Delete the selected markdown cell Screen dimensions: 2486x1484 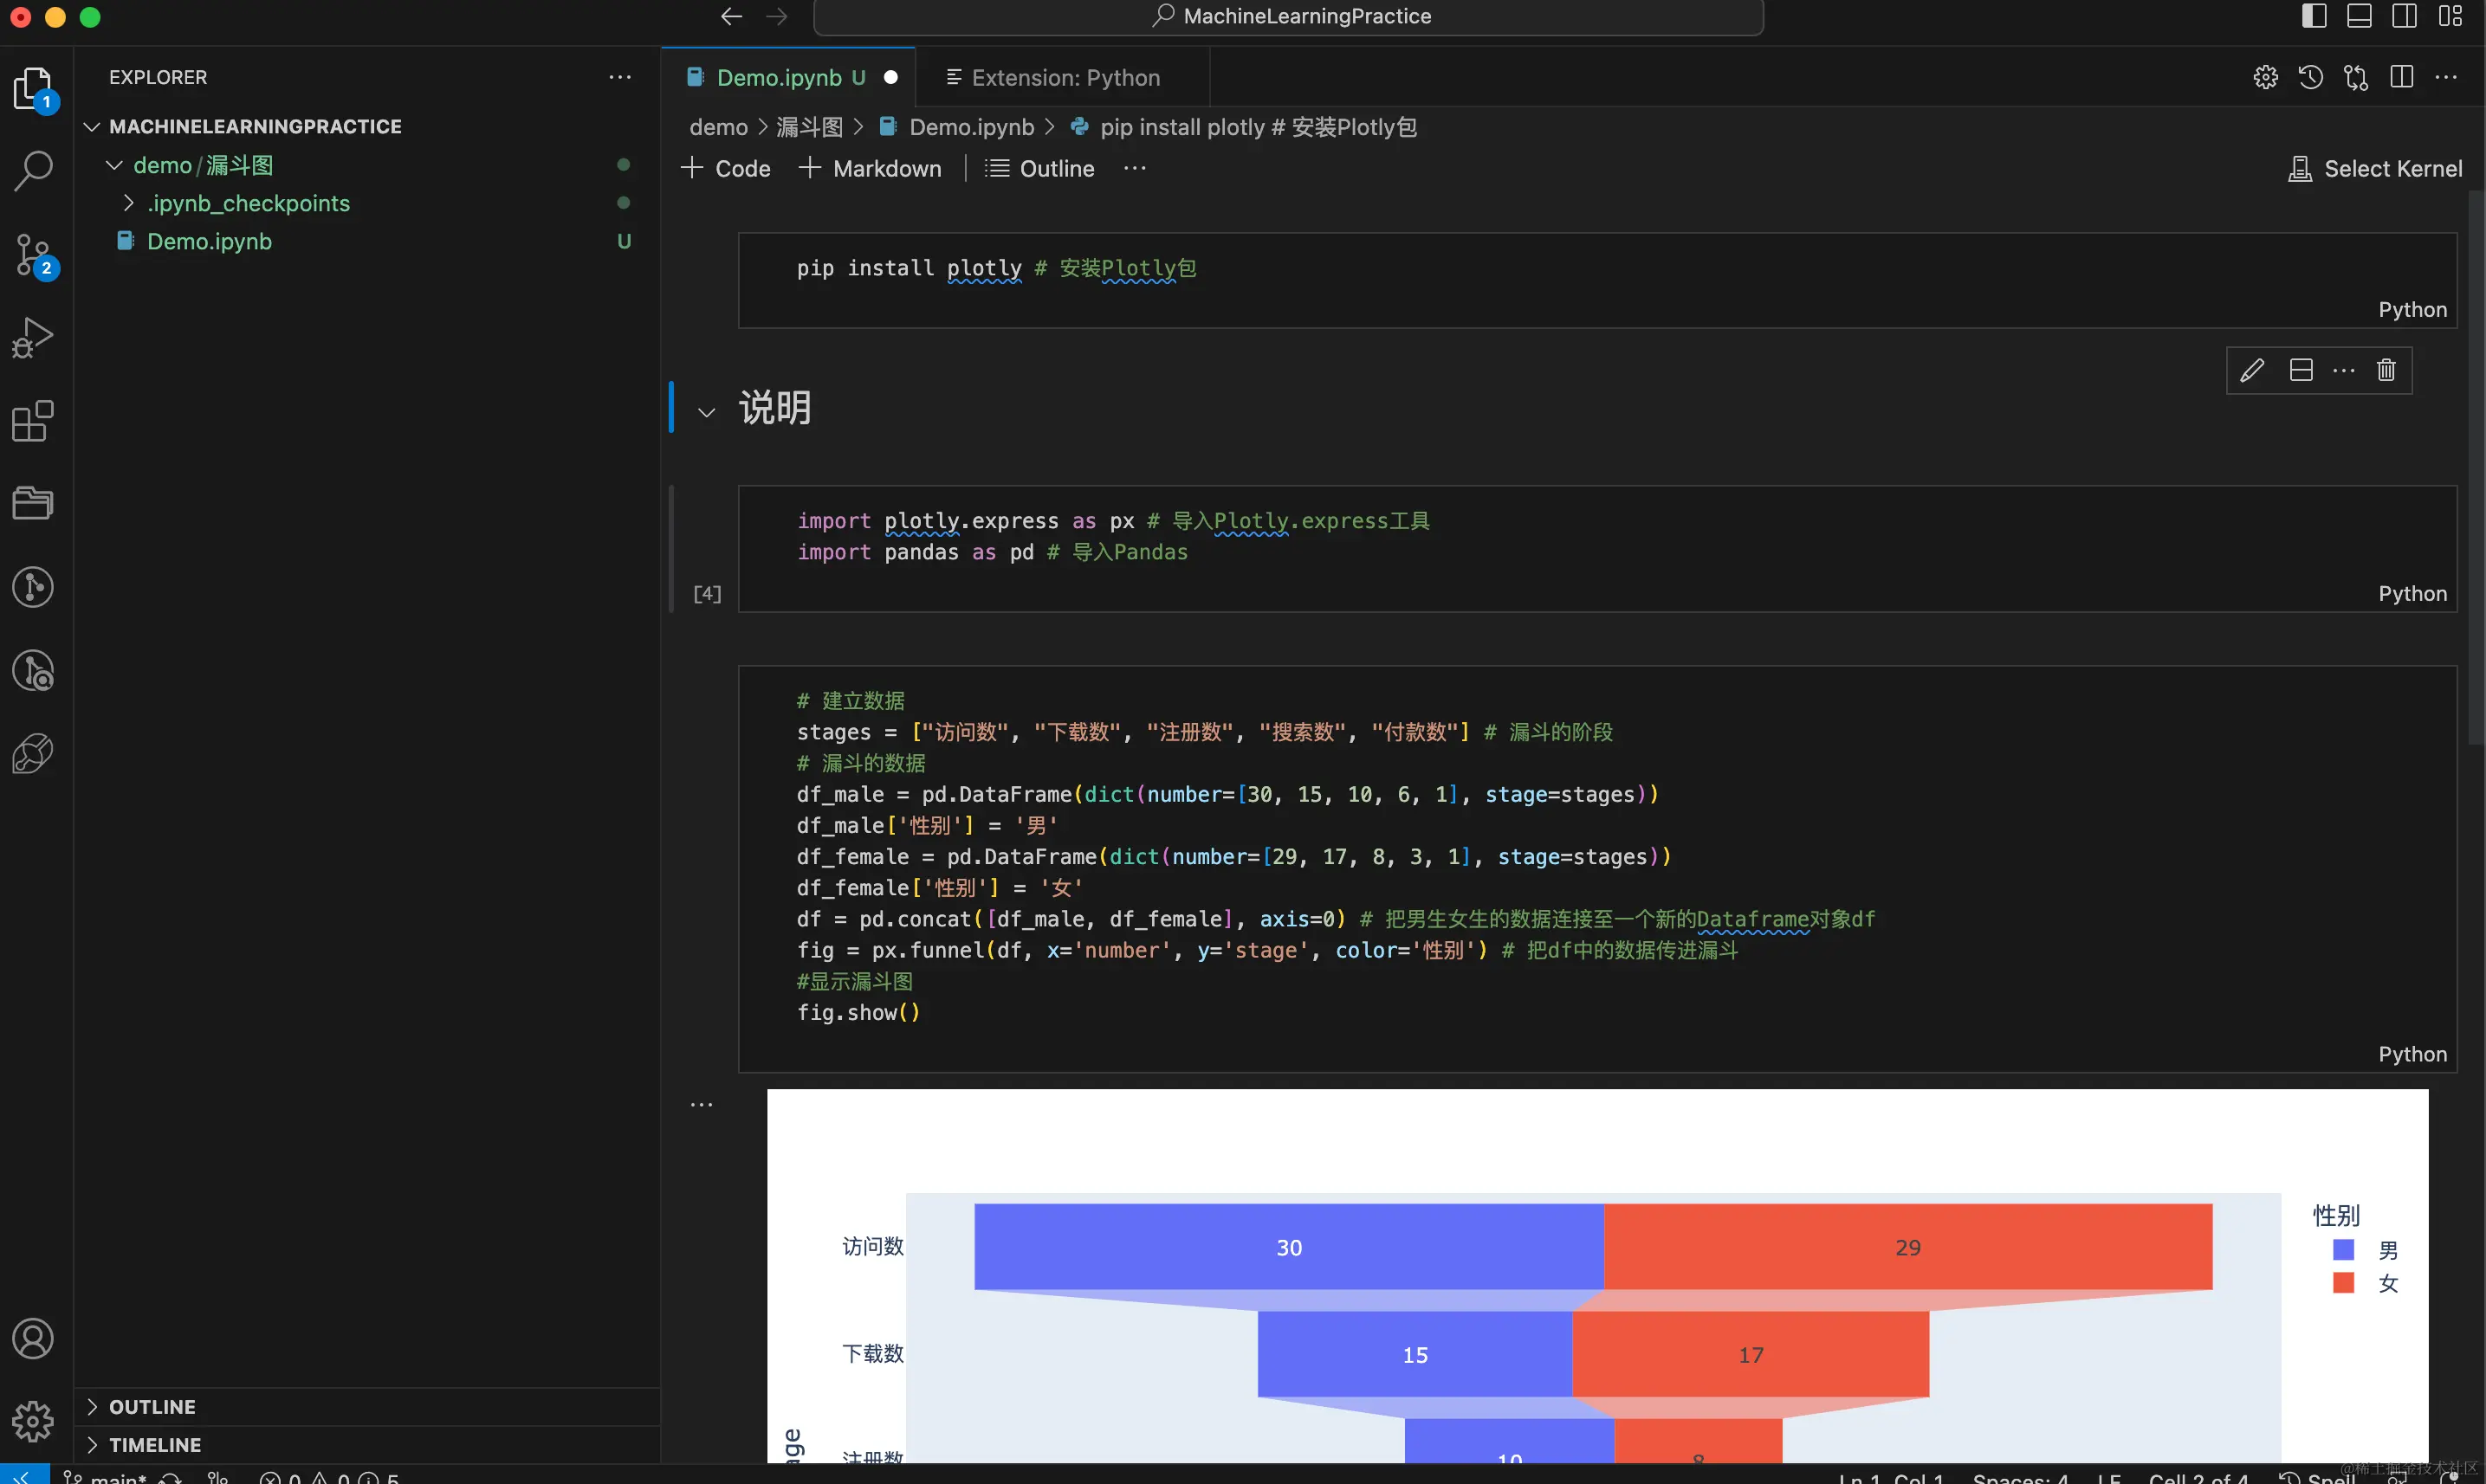coord(2386,371)
